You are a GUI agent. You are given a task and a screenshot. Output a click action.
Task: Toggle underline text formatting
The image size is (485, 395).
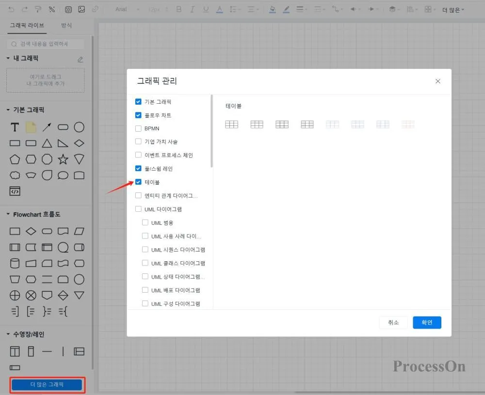pyautogui.click(x=206, y=9)
